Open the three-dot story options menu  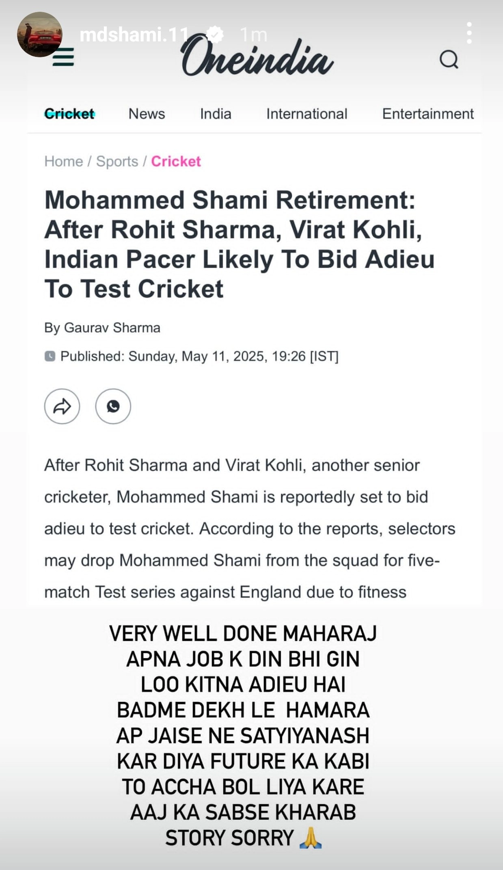[469, 33]
